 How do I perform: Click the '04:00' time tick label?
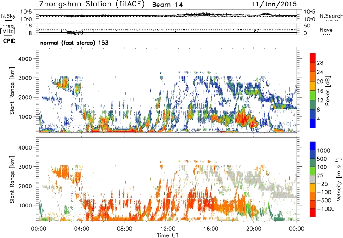click(x=81, y=229)
